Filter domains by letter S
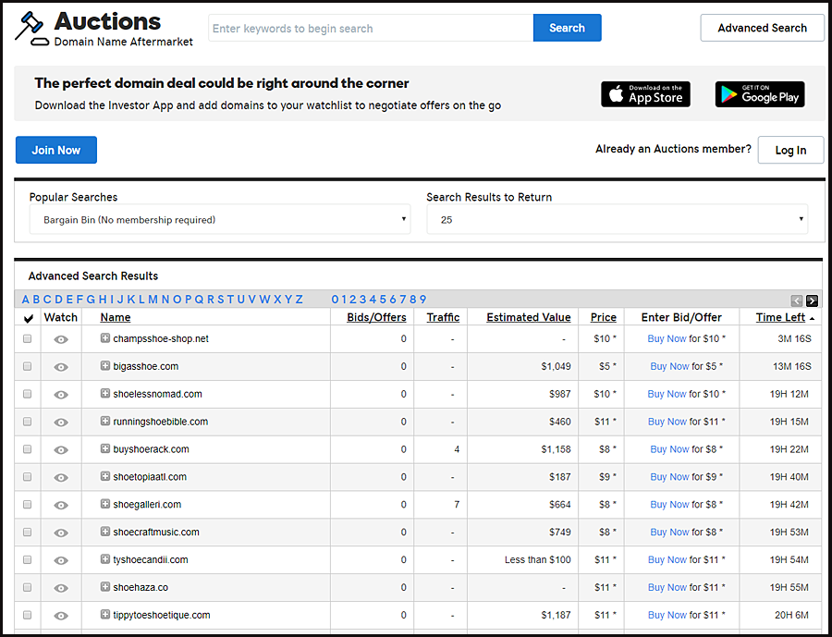Image resolution: width=832 pixels, height=637 pixels. click(x=220, y=300)
